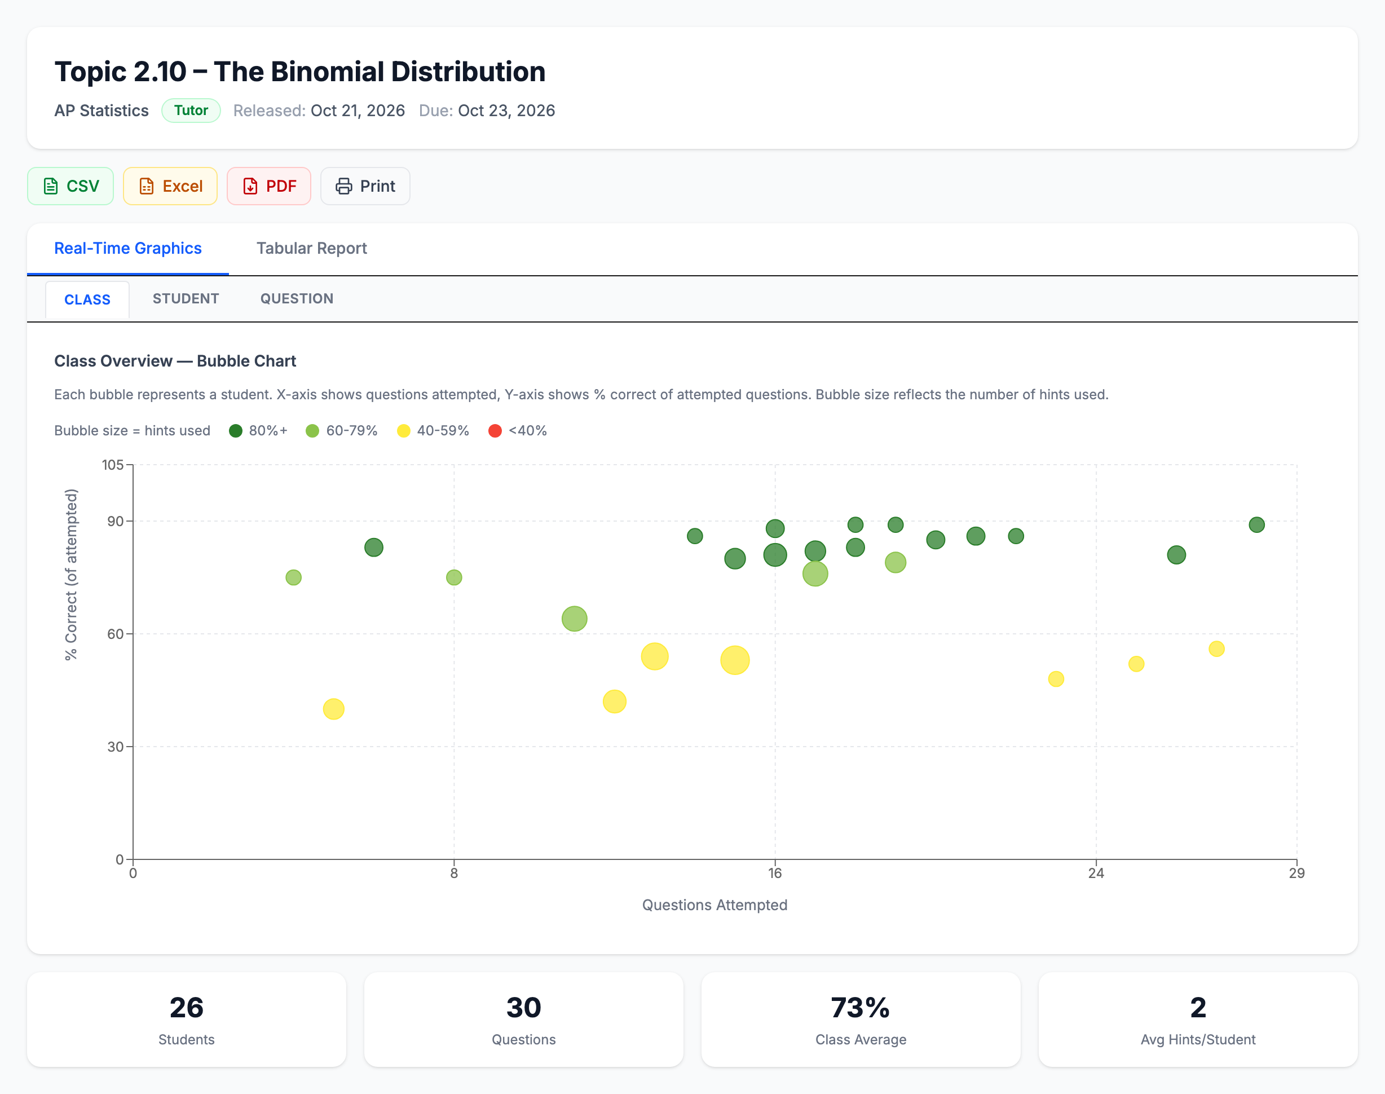Click the Tutor badge

pyautogui.click(x=191, y=111)
